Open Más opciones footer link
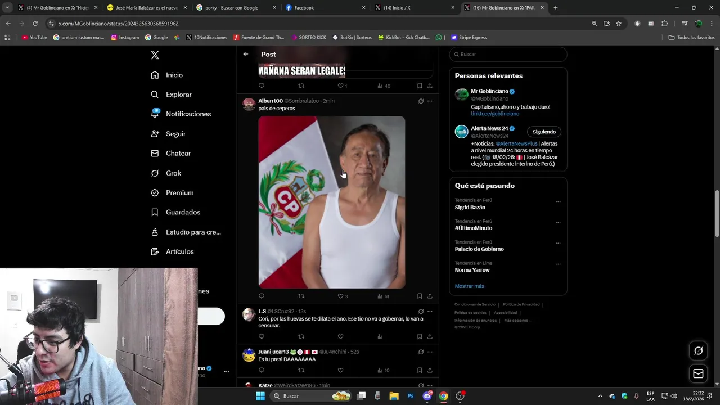Screen dimensions: 720x405 [518, 321]
